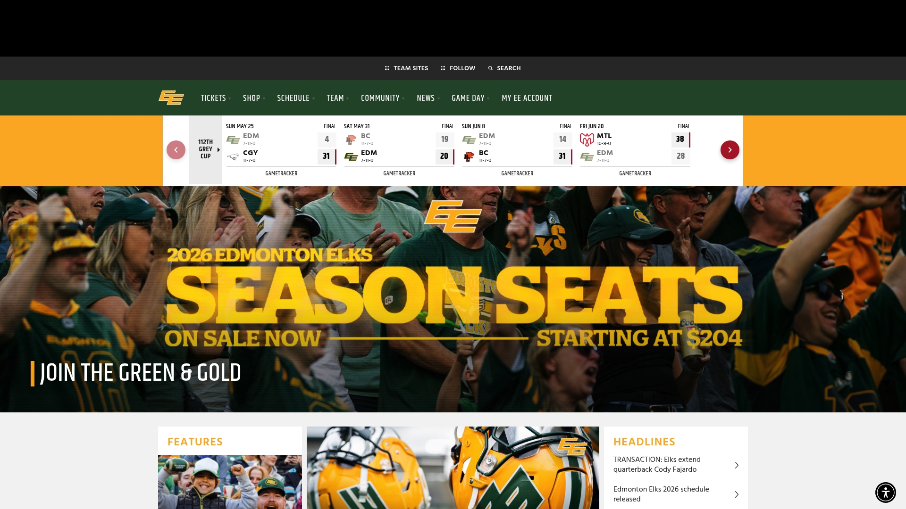Click the Search magnifier icon
Screen dimensions: 906x509
[490, 68]
